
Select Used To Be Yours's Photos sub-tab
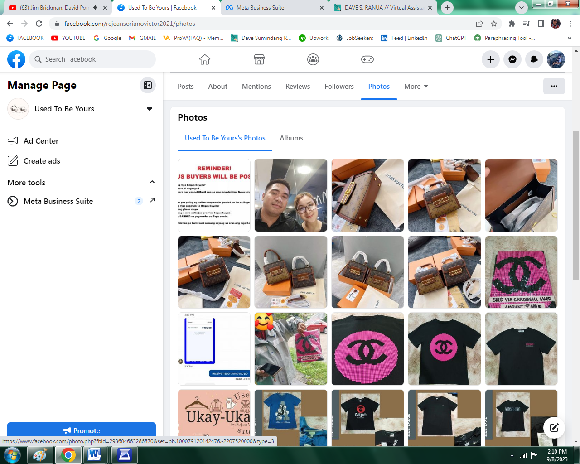(x=225, y=138)
